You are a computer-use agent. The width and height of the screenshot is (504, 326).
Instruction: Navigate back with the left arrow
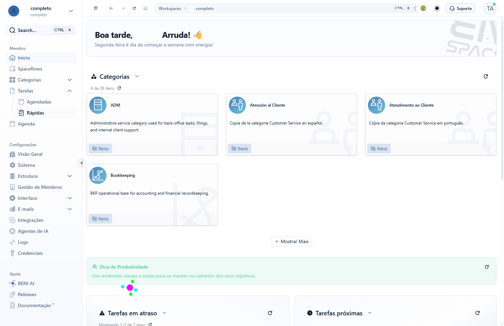point(111,8)
